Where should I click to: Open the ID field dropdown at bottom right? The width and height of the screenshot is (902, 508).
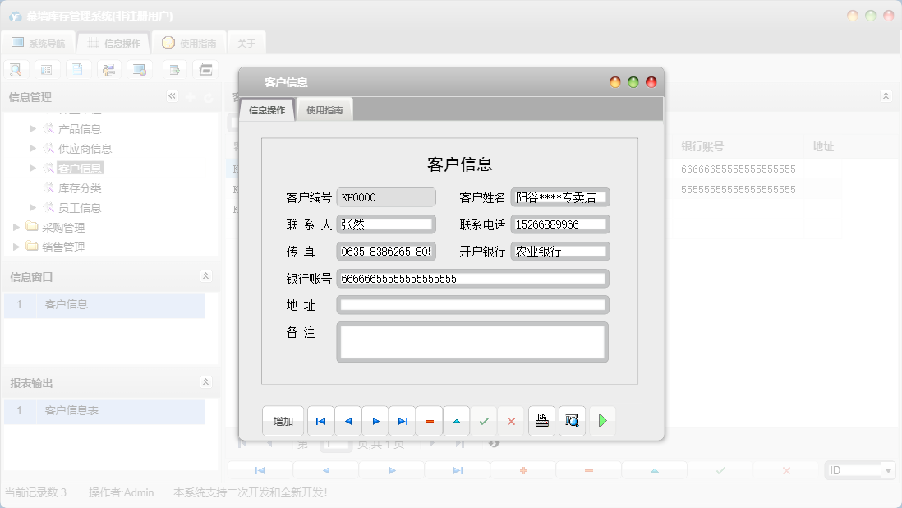[889, 469]
